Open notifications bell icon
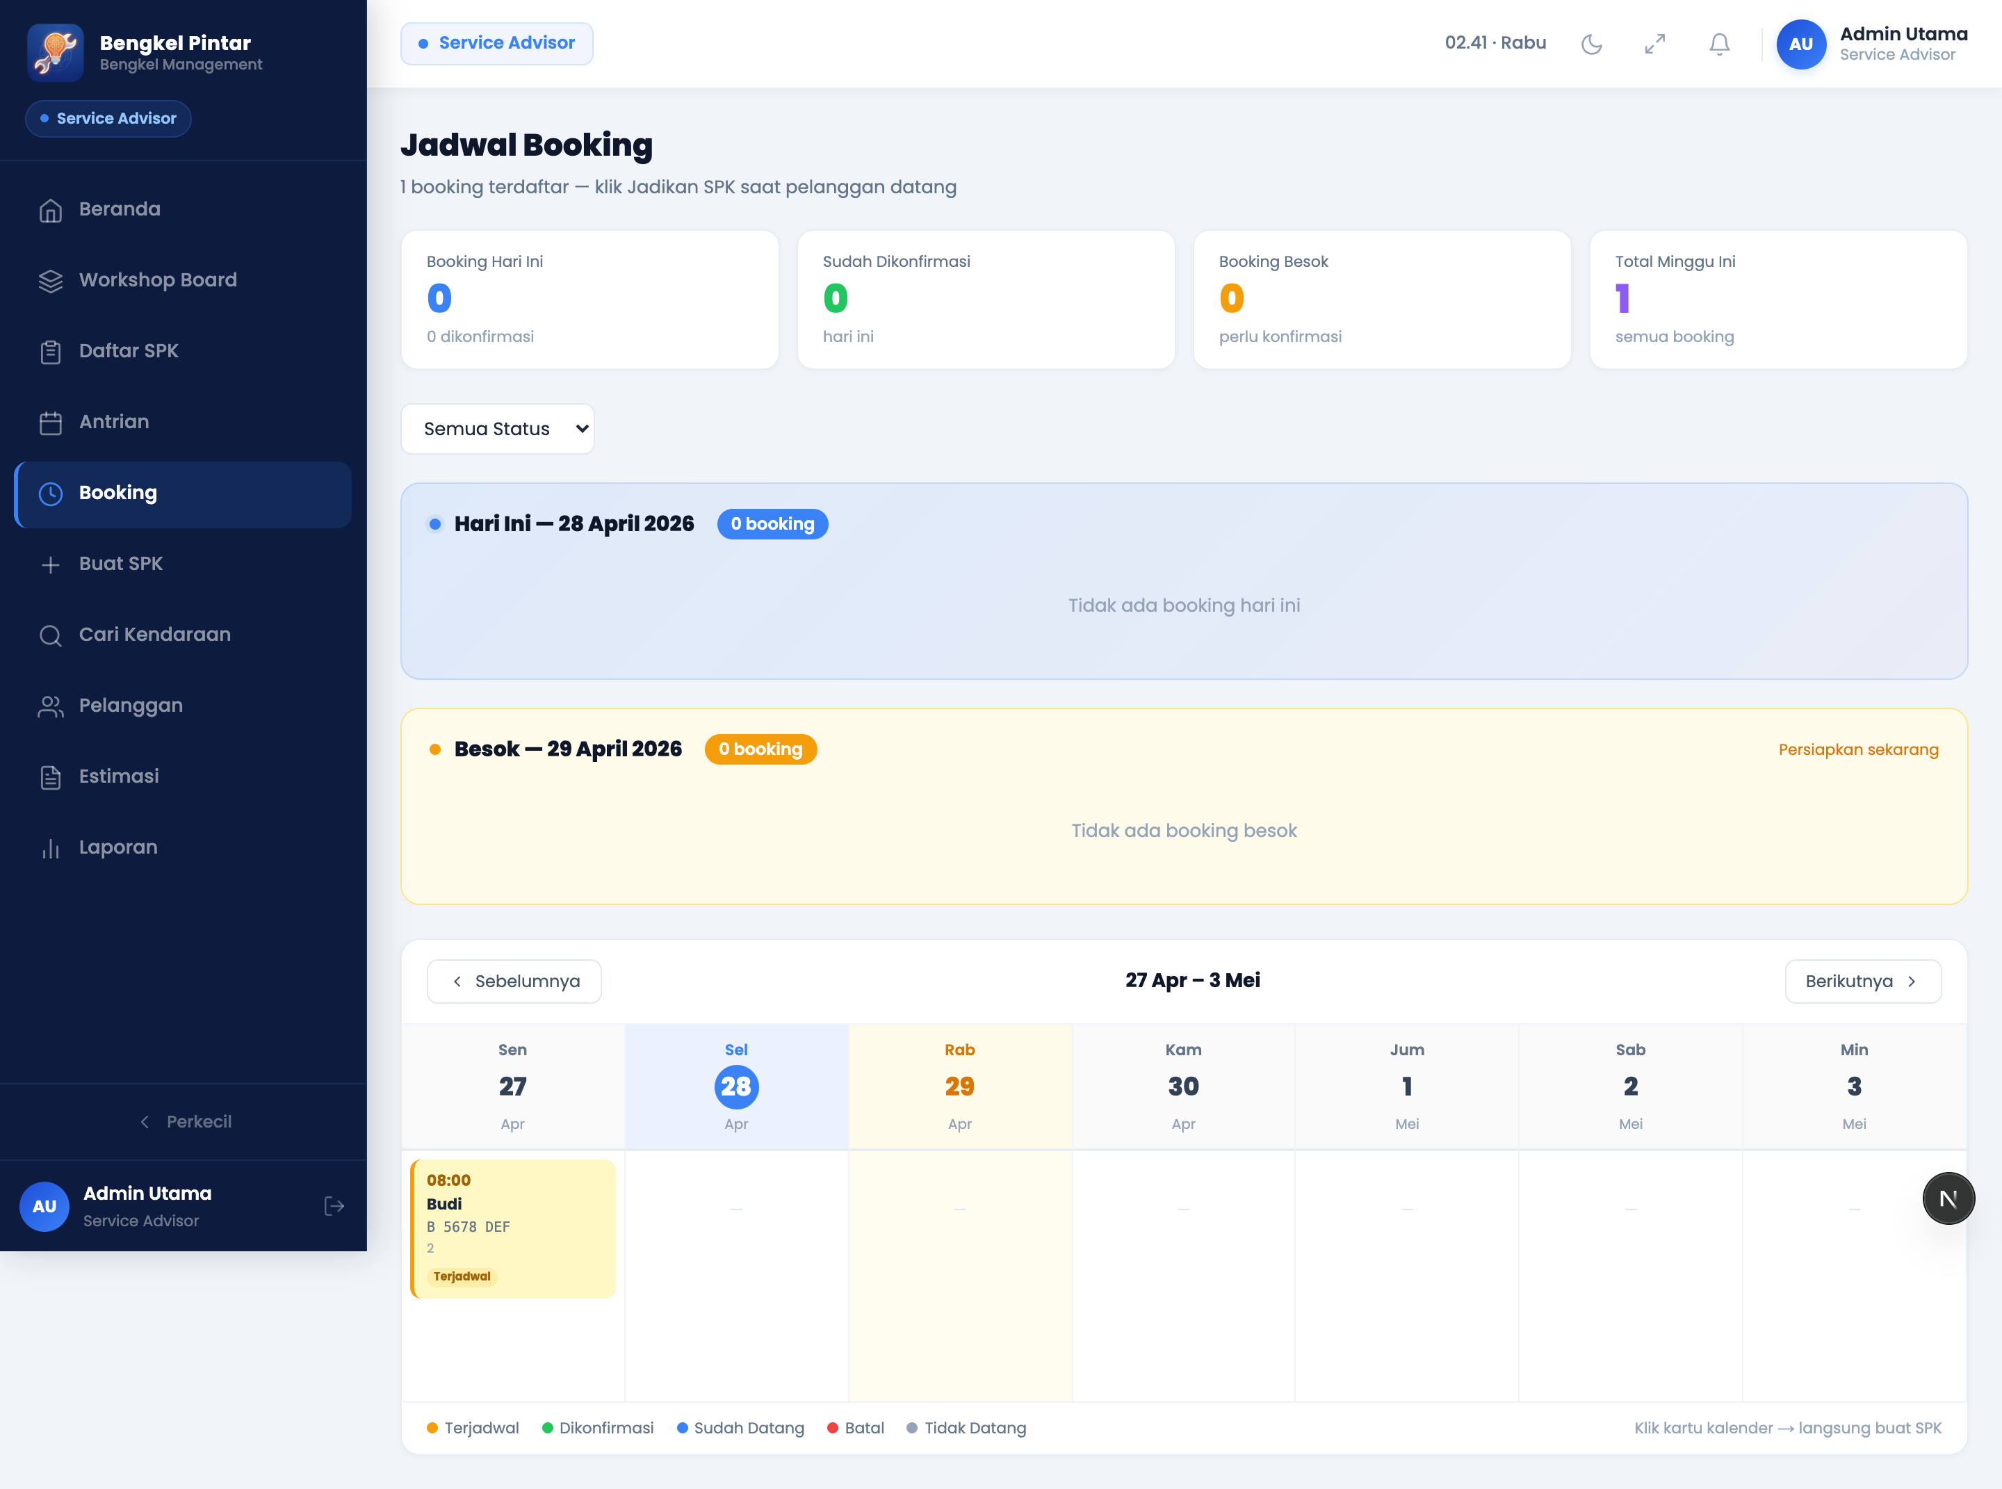 1719,44
